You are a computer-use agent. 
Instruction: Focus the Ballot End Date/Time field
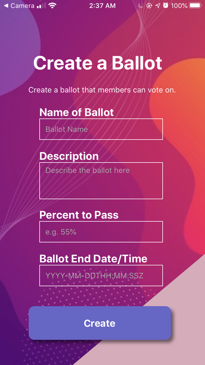coord(101,276)
